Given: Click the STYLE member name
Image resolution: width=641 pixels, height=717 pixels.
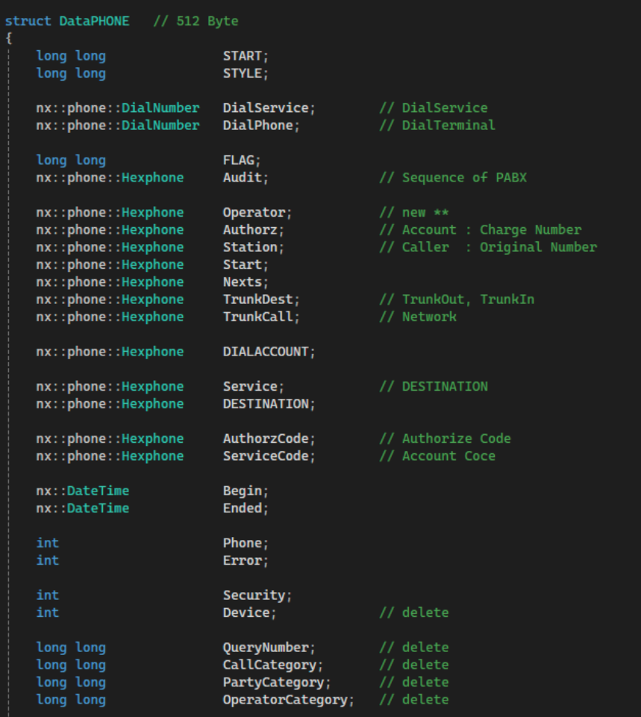Looking at the screenshot, I should click(243, 73).
